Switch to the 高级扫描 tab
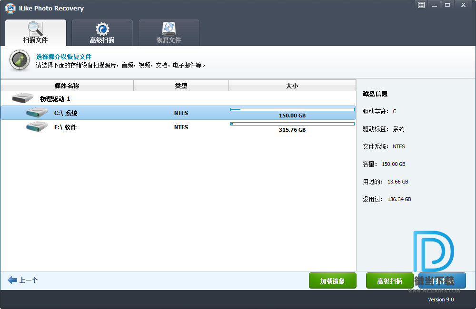476x309 pixels. pos(102,33)
